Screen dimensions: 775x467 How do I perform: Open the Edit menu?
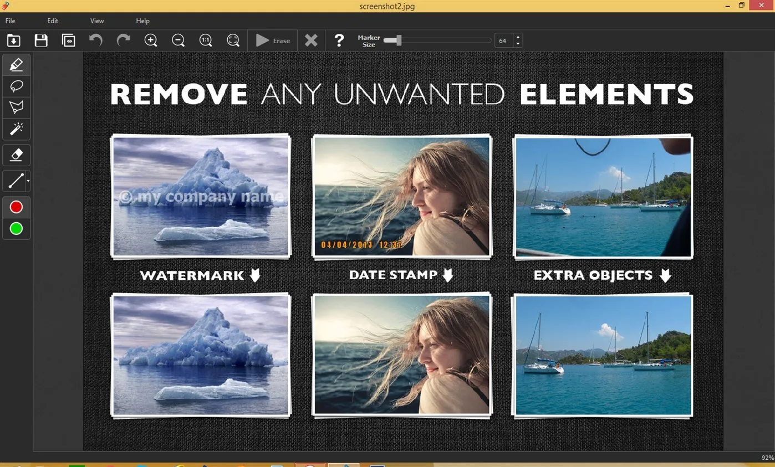(53, 20)
